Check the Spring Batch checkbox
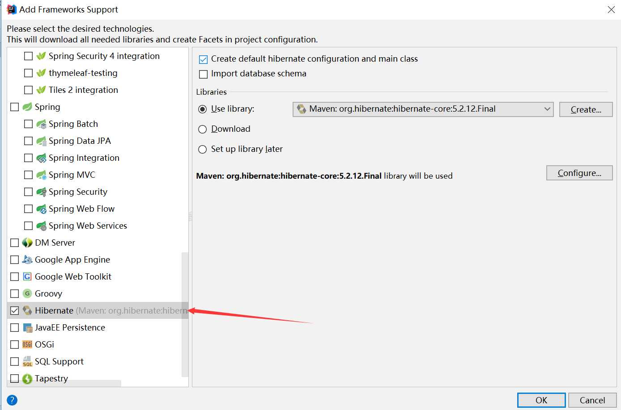 [28, 124]
